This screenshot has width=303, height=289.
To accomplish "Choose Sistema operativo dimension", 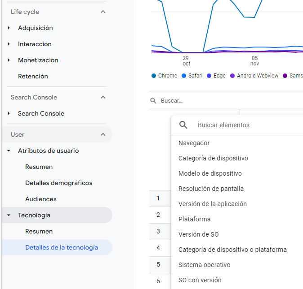I will pos(204,265).
